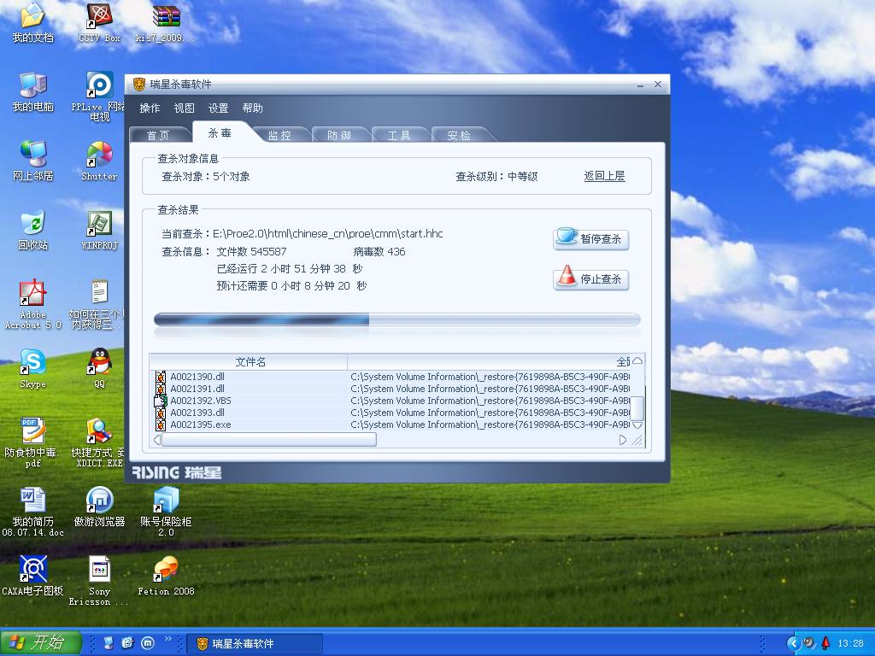Screen dimensions: 875x656
Task: Click the results list scroll-down arrow
Action: pyautogui.click(x=637, y=425)
